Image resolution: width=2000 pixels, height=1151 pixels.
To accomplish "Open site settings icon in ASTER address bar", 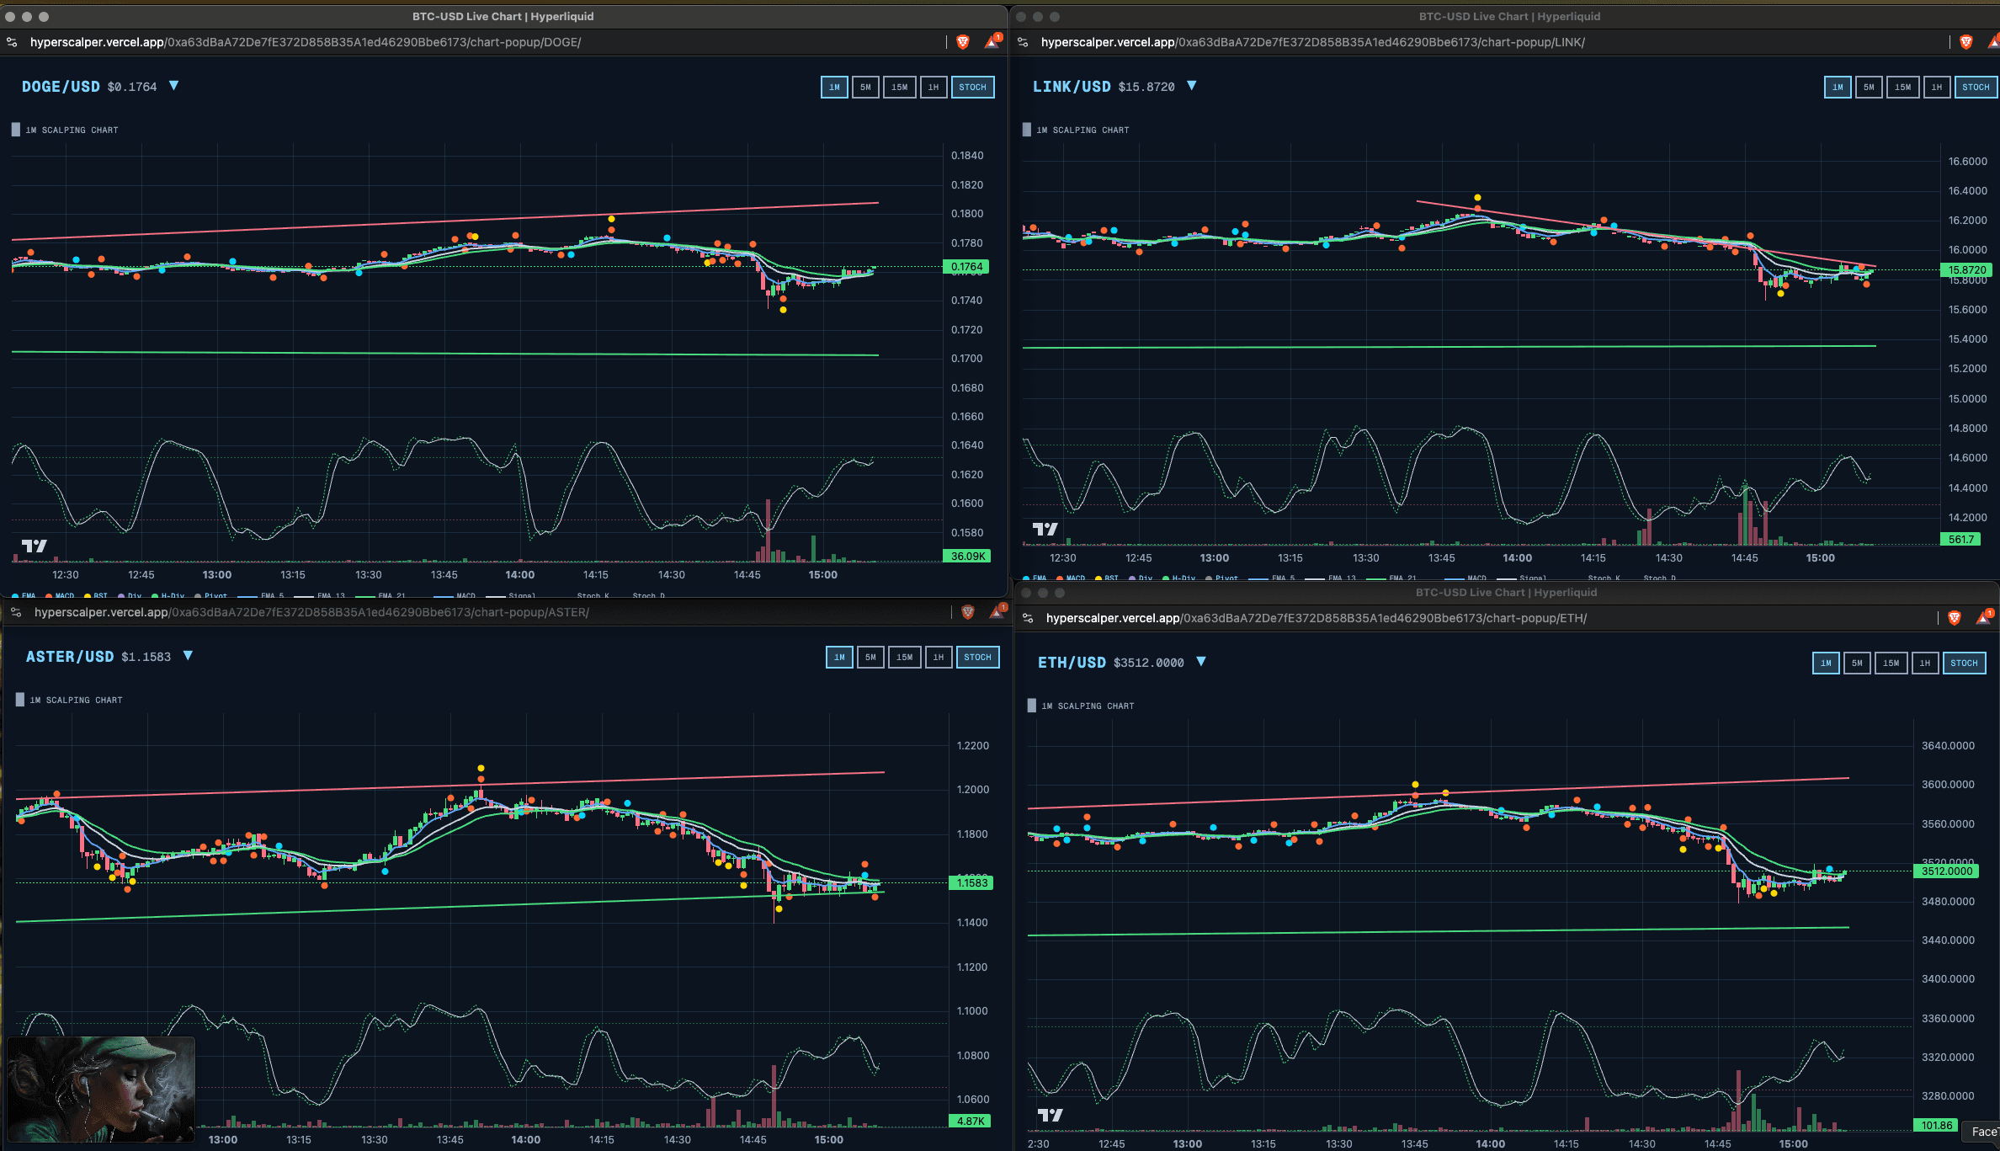I will coord(16,612).
